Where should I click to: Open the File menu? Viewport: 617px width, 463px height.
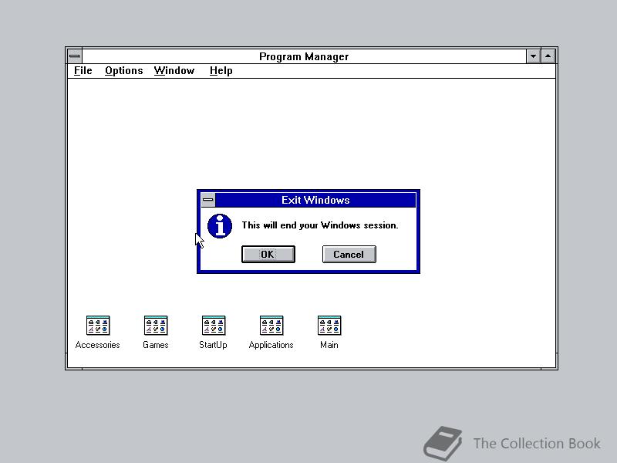pos(83,71)
